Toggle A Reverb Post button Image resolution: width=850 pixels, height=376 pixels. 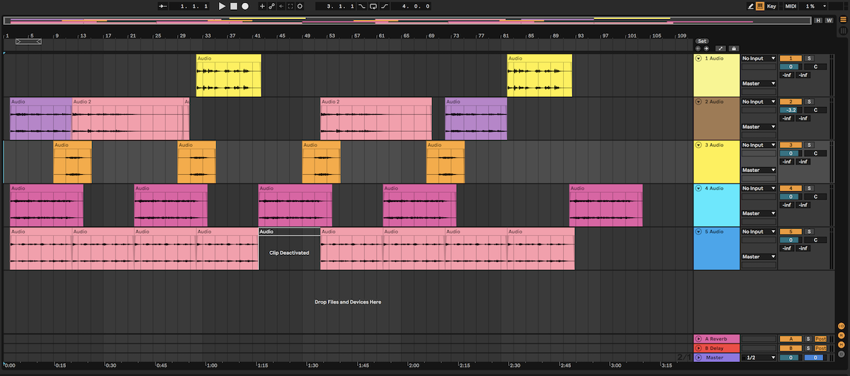pos(821,339)
